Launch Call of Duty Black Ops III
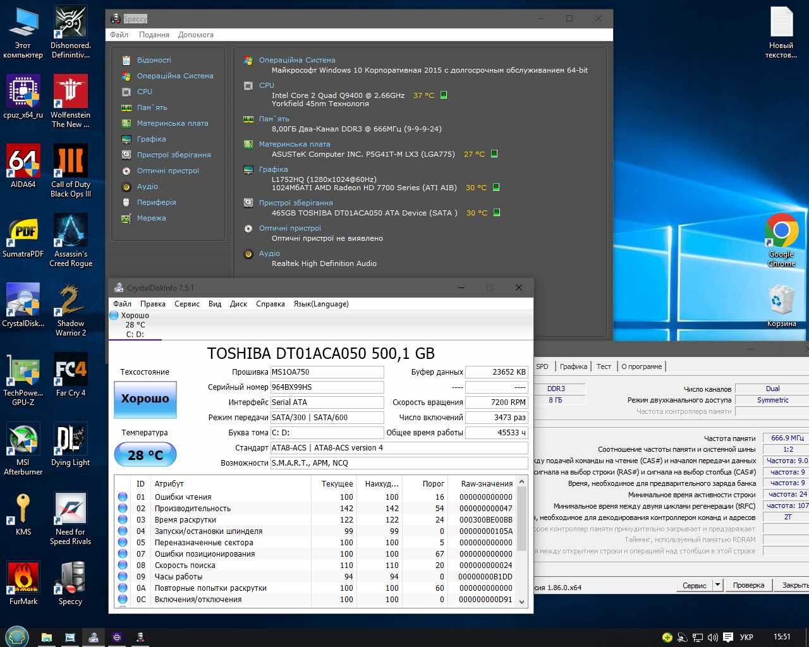 click(x=71, y=171)
